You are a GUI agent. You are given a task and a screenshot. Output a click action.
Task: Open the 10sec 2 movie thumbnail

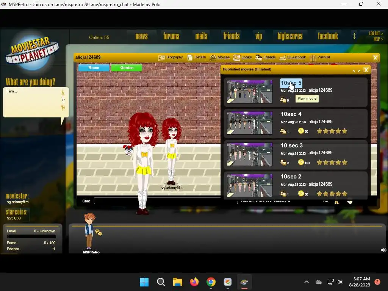pyautogui.click(x=250, y=186)
